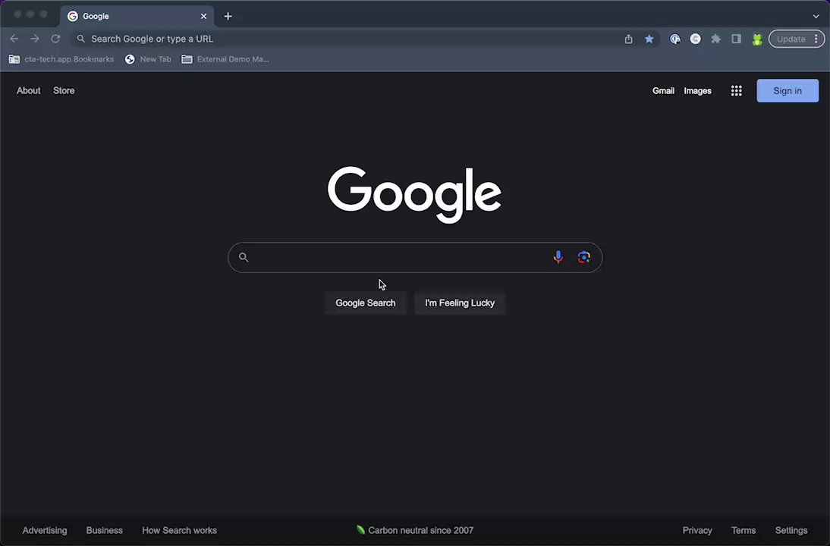Start voice search with microphone icon
830x546 pixels.
558,257
